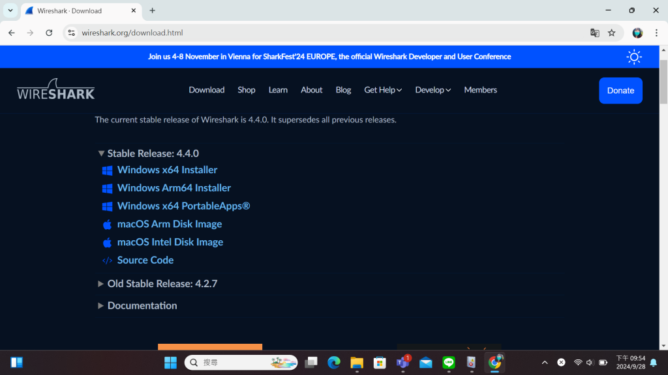
Task: Click Apple logo beside macOS Intel
Action: tap(108, 242)
